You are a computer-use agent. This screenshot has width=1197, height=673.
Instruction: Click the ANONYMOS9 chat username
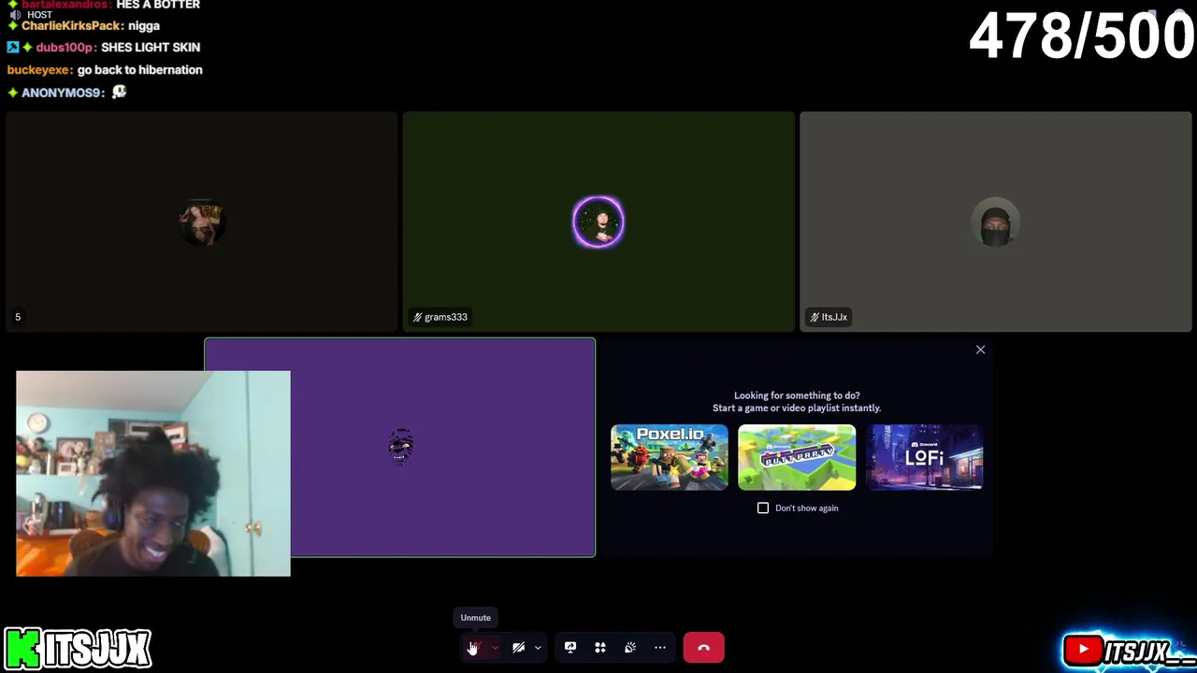(62, 93)
